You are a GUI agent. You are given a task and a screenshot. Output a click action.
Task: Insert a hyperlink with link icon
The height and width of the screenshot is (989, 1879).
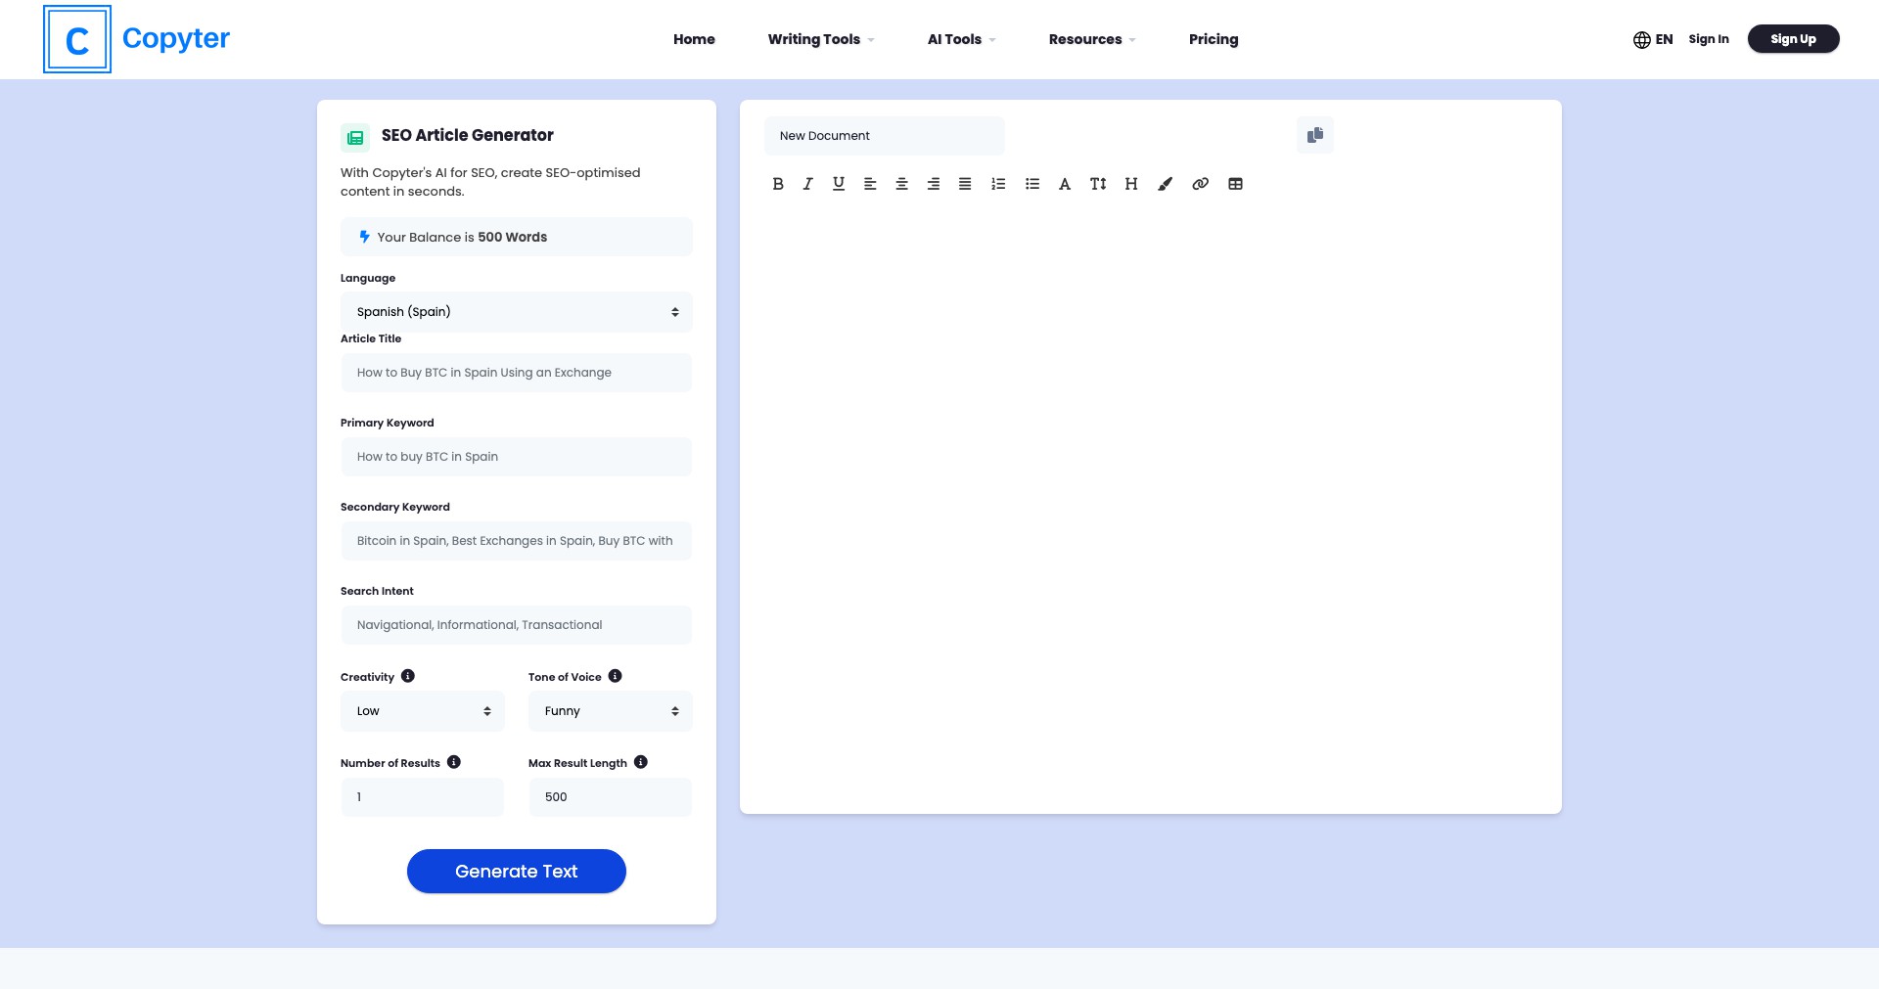pyautogui.click(x=1200, y=184)
